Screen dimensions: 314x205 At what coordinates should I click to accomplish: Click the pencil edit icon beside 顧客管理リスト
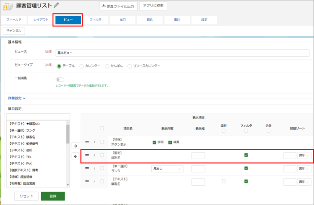[56, 5]
